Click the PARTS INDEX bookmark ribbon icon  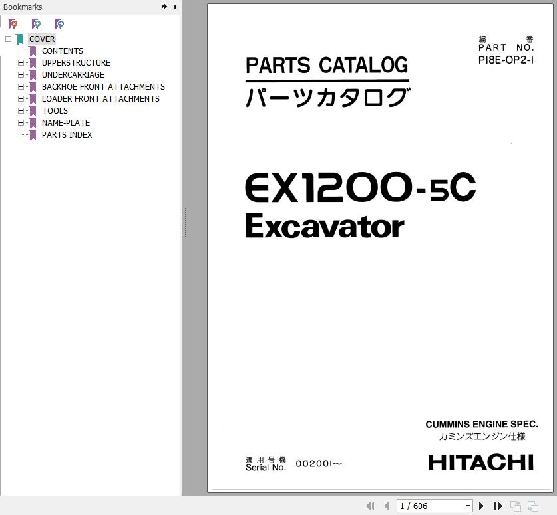coord(33,135)
